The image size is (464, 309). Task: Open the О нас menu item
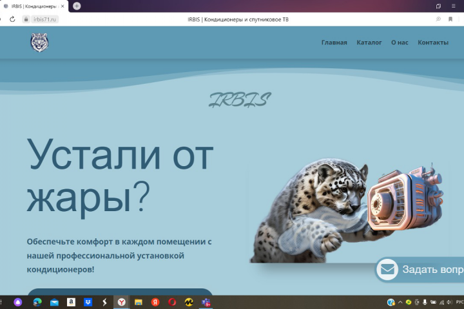[x=400, y=42]
